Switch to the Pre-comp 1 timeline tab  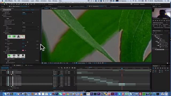[30, 65]
